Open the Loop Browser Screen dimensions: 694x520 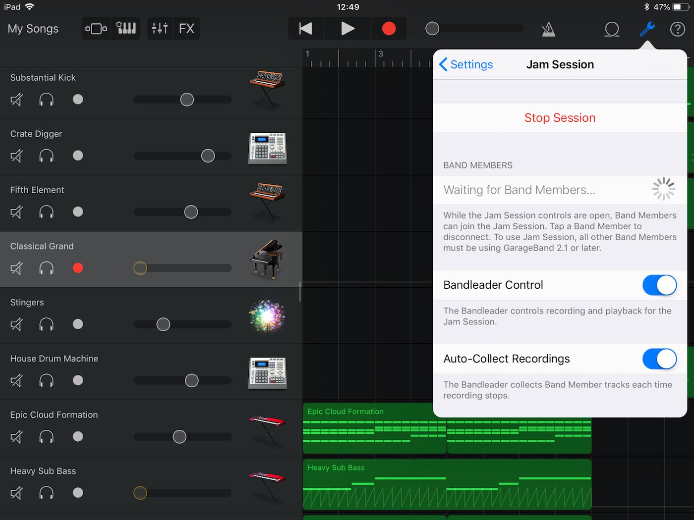[612, 29]
